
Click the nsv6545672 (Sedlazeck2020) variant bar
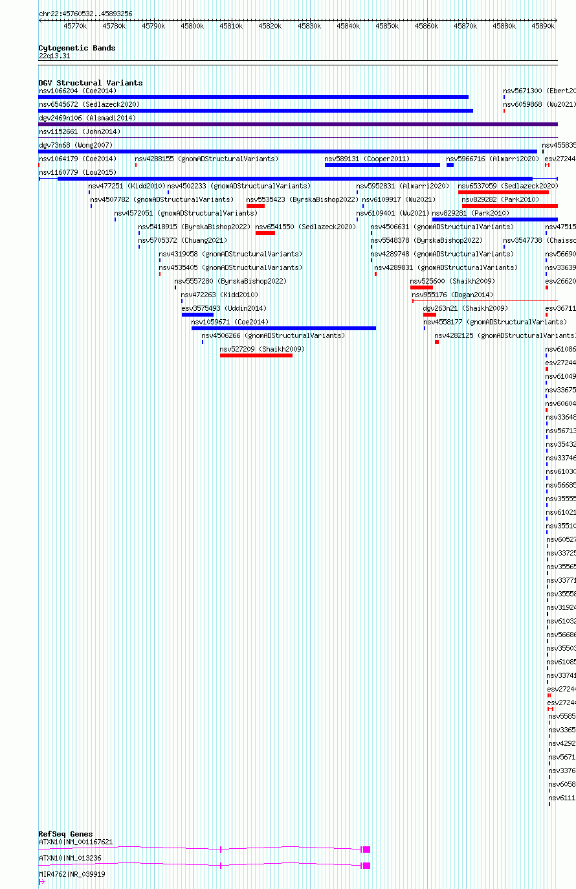click(x=256, y=111)
